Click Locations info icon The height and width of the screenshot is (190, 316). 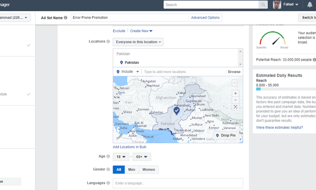108,41
